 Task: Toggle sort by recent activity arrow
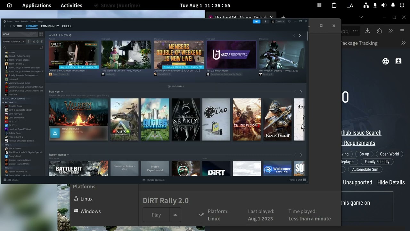coord(29,41)
